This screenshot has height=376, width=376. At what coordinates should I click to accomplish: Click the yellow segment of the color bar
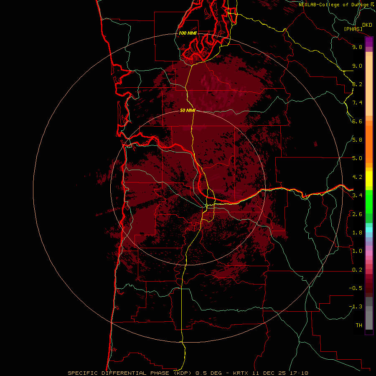369,179
